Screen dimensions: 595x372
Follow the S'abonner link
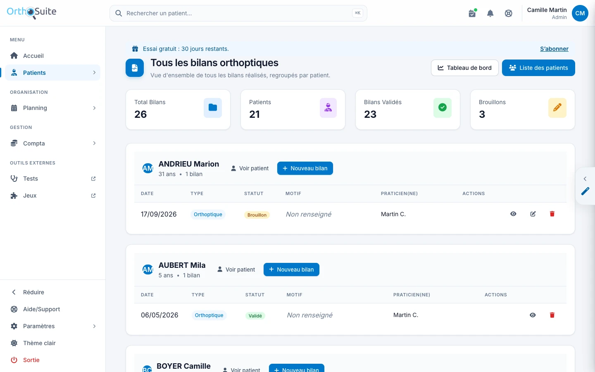click(x=554, y=49)
